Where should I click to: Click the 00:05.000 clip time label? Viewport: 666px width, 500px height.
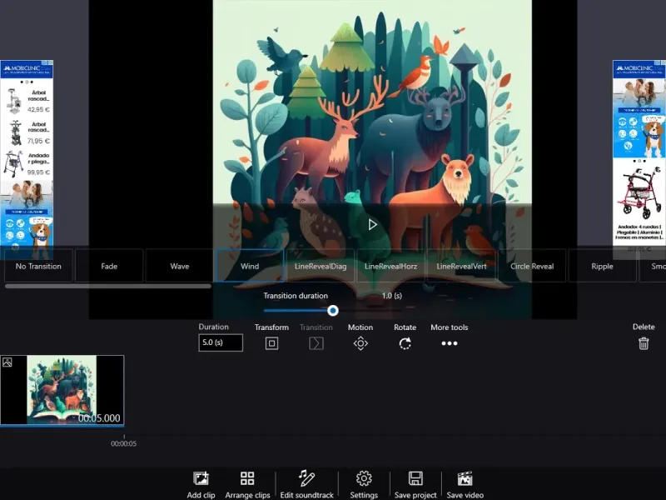click(x=99, y=418)
